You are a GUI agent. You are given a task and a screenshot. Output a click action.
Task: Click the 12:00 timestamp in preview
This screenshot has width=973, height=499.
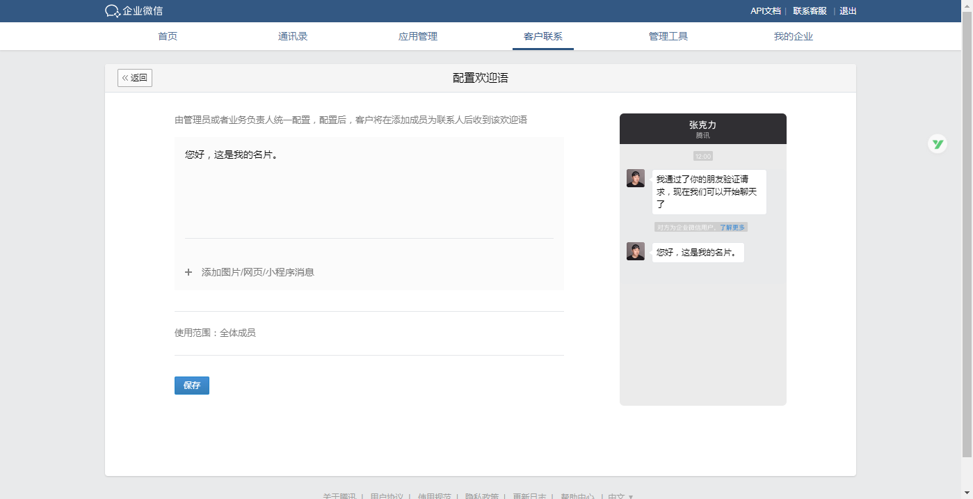[x=703, y=156]
